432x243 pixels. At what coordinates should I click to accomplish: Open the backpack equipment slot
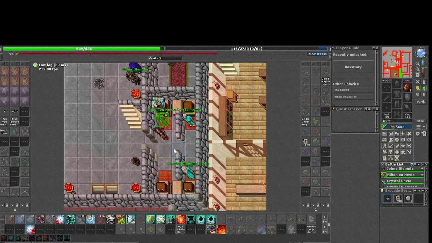pyautogui.click(x=407, y=87)
